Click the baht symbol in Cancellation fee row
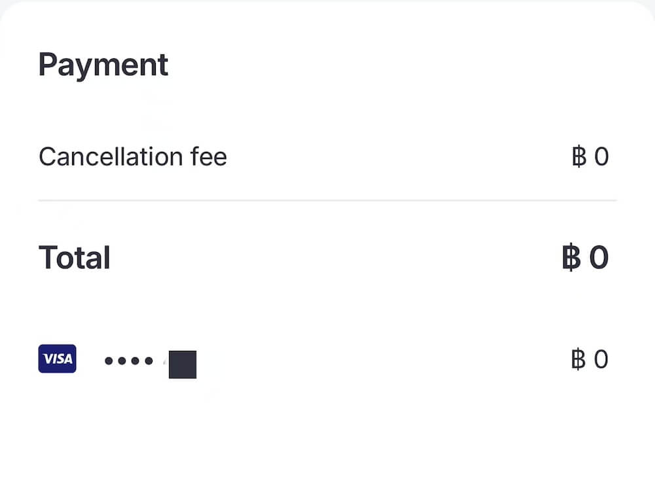Viewport: 655px width, 491px height. (579, 156)
